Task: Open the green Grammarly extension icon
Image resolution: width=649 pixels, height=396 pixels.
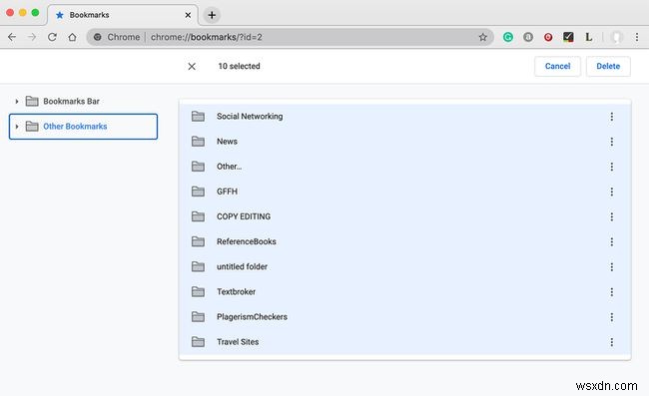Action: click(508, 37)
